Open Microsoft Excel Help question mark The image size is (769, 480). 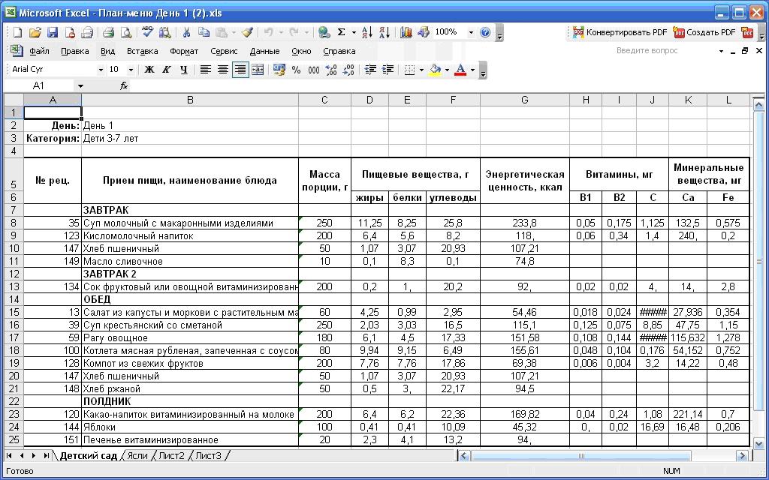(485, 33)
